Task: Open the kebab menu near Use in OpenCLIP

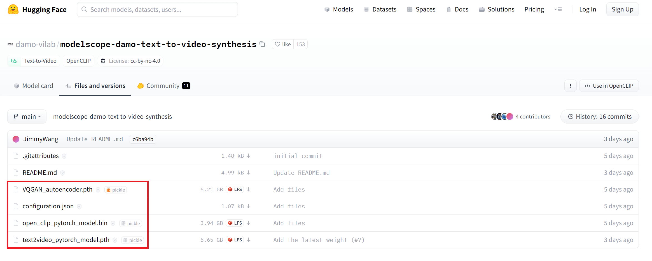Action: point(570,86)
